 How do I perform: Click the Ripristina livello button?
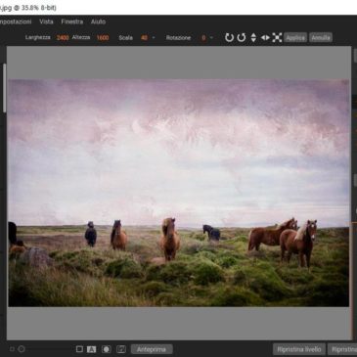click(299, 349)
